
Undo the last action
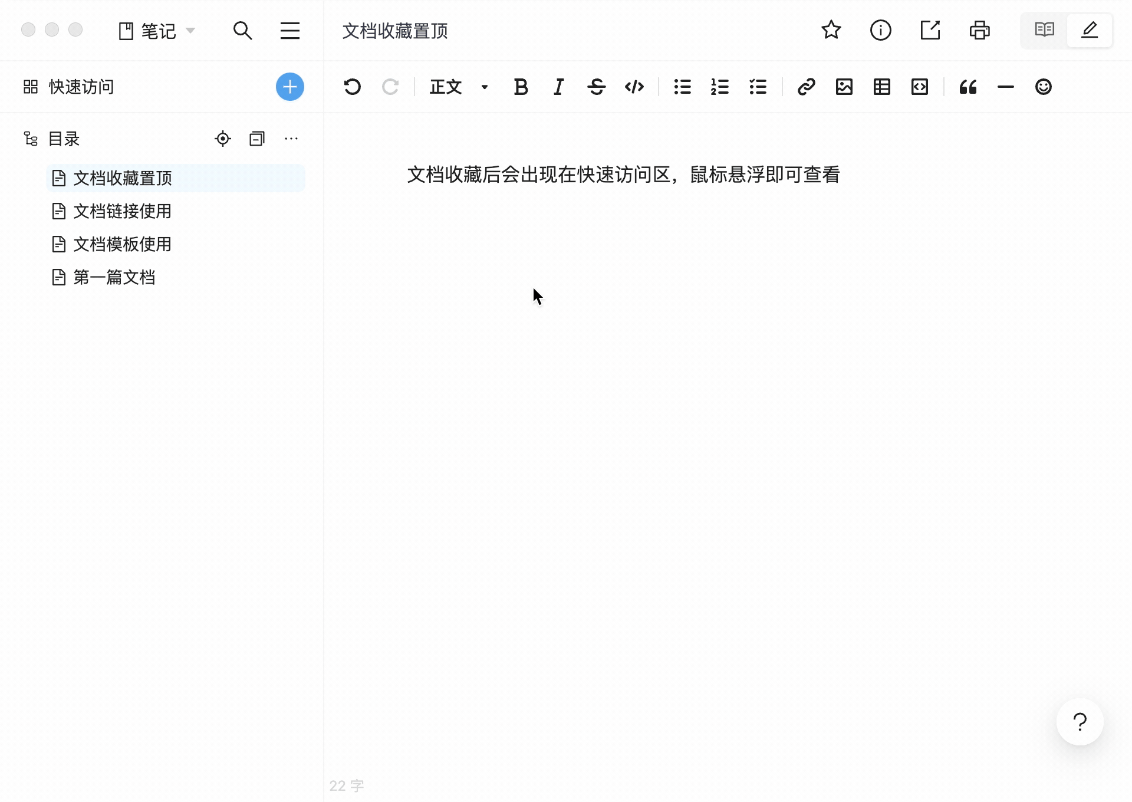(x=353, y=87)
